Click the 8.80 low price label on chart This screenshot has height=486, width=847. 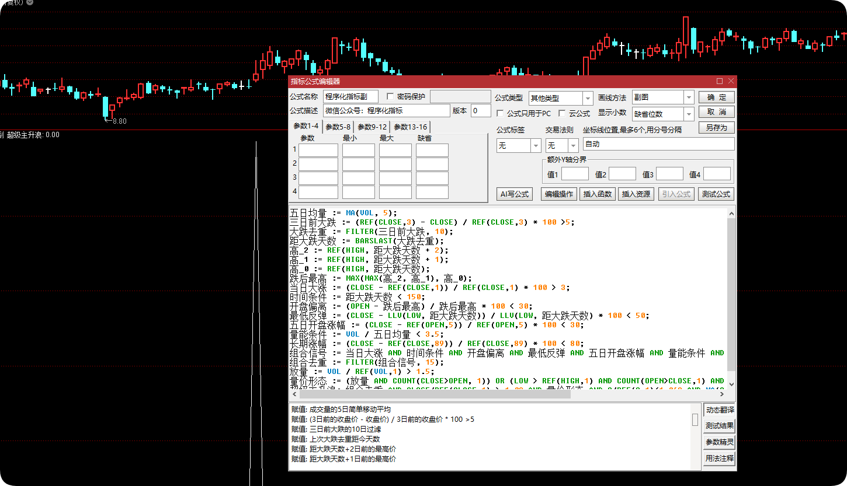click(119, 121)
